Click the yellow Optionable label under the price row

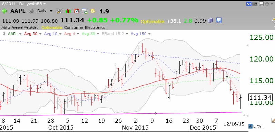pyautogui.click(x=51, y=27)
